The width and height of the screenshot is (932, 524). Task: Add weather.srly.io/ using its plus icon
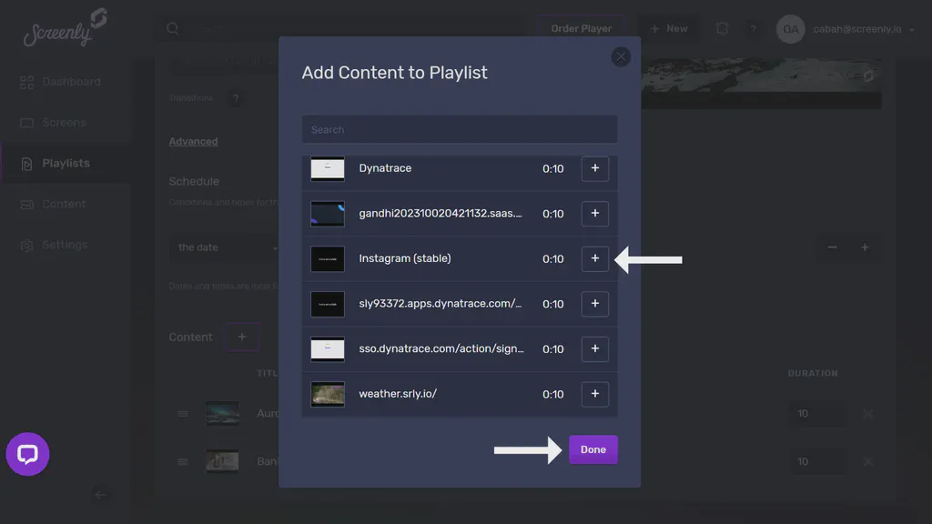click(594, 394)
